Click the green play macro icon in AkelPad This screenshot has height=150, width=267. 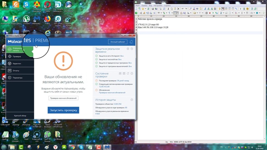point(213,13)
